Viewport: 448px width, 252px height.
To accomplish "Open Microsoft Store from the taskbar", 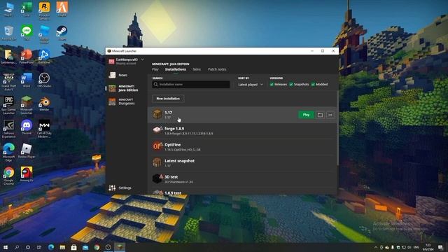I will point(73,247).
